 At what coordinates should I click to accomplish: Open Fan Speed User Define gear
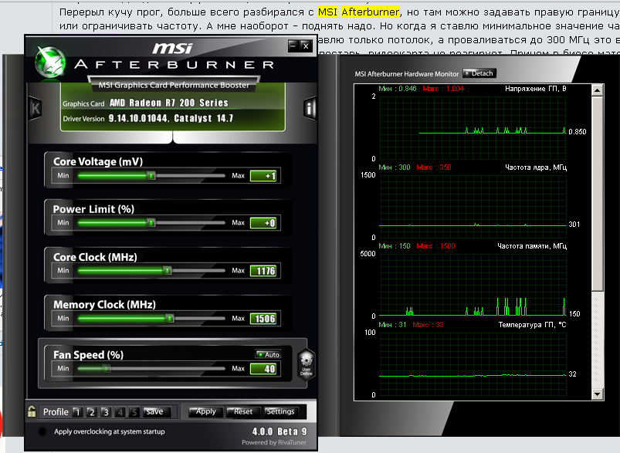point(307,364)
